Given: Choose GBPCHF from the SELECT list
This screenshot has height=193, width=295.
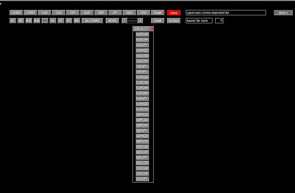Looking at the screenshot, I should coord(142,125).
